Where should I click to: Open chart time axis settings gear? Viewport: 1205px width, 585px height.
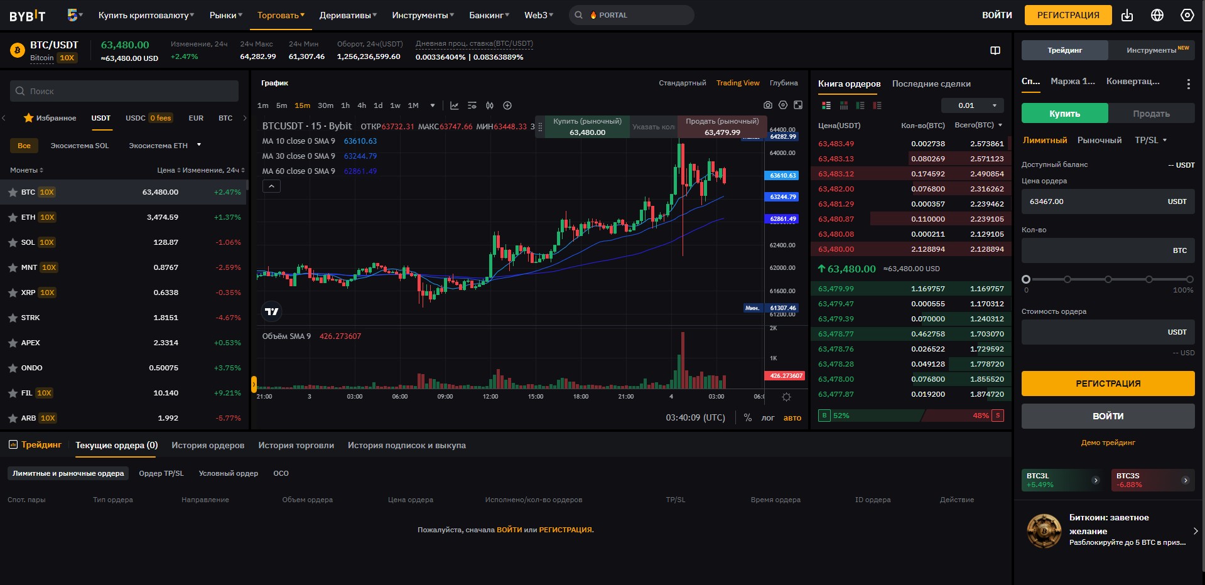click(x=786, y=397)
